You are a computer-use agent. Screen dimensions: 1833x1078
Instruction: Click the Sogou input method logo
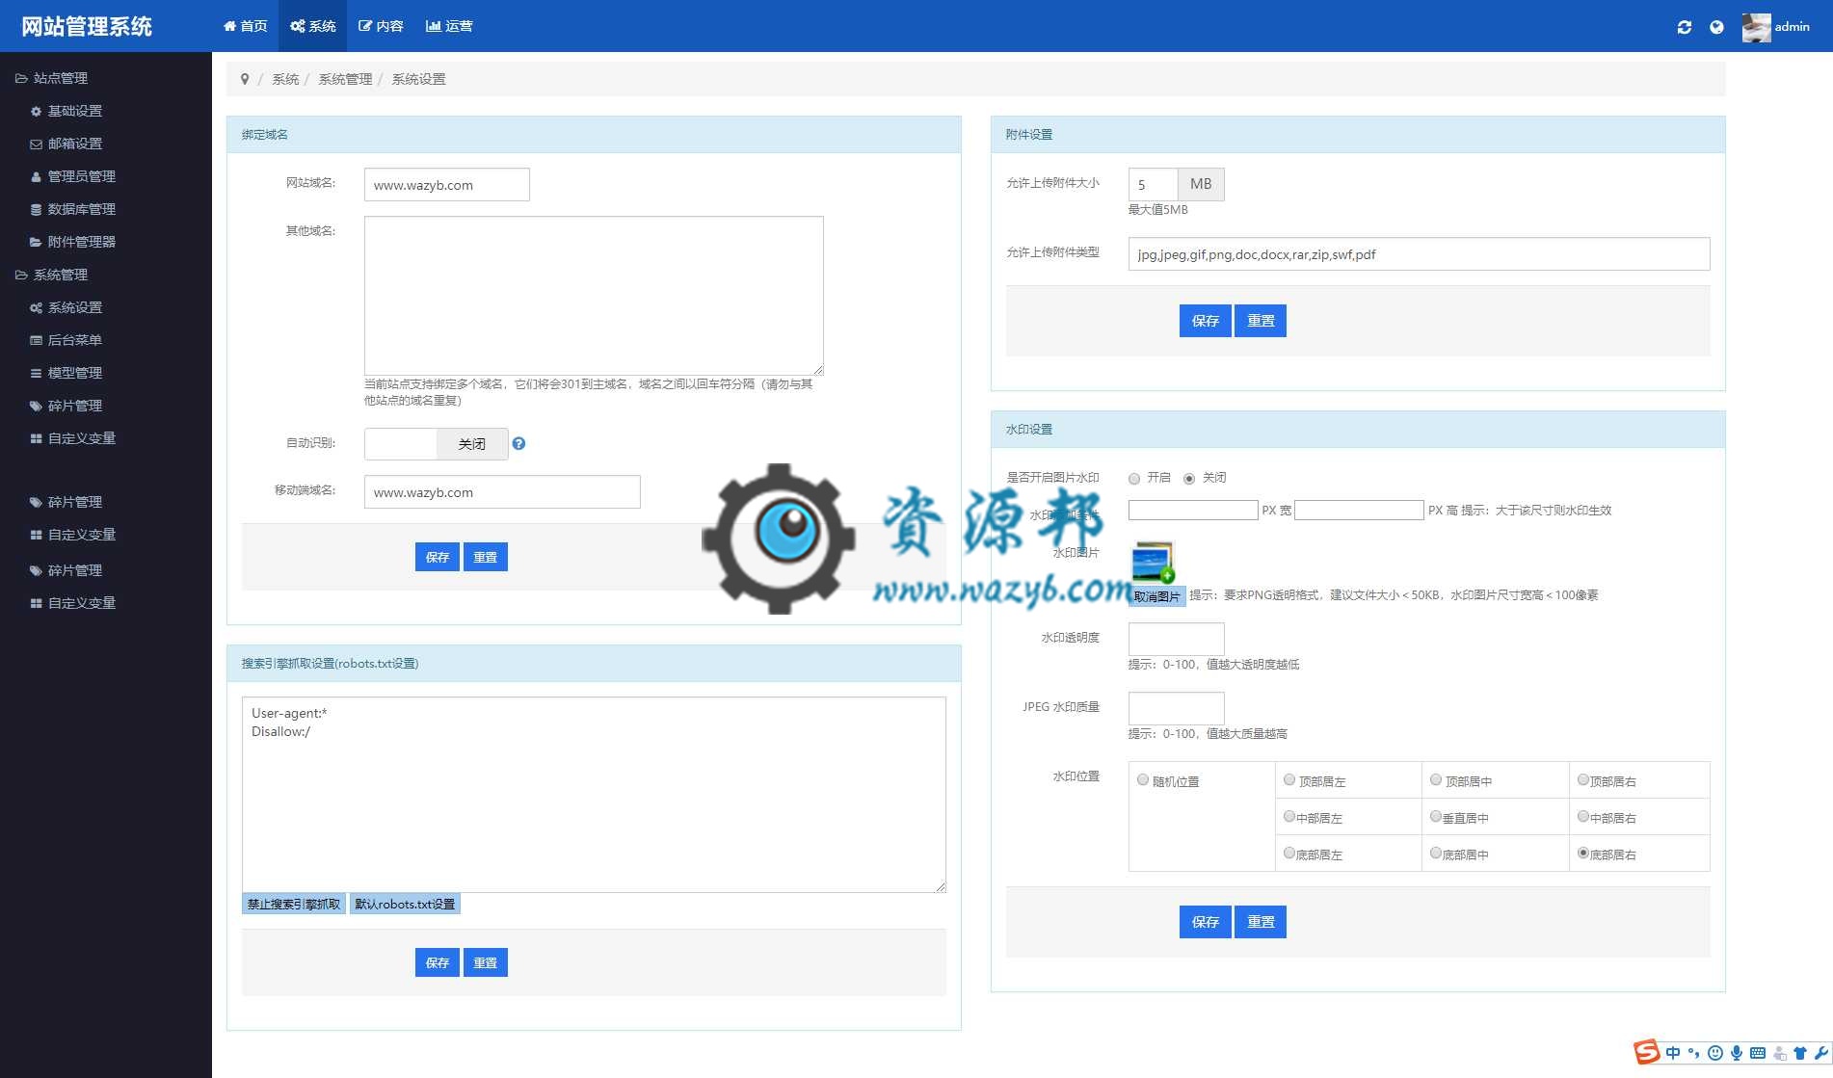[x=1646, y=1052]
